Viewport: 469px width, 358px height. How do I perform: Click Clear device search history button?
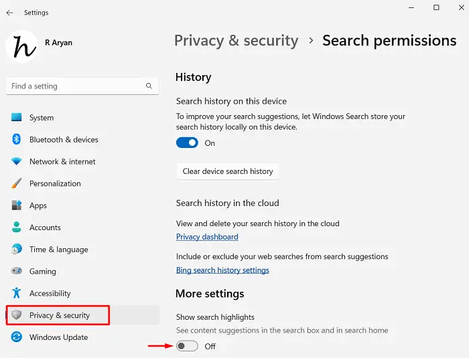pos(228,171)
